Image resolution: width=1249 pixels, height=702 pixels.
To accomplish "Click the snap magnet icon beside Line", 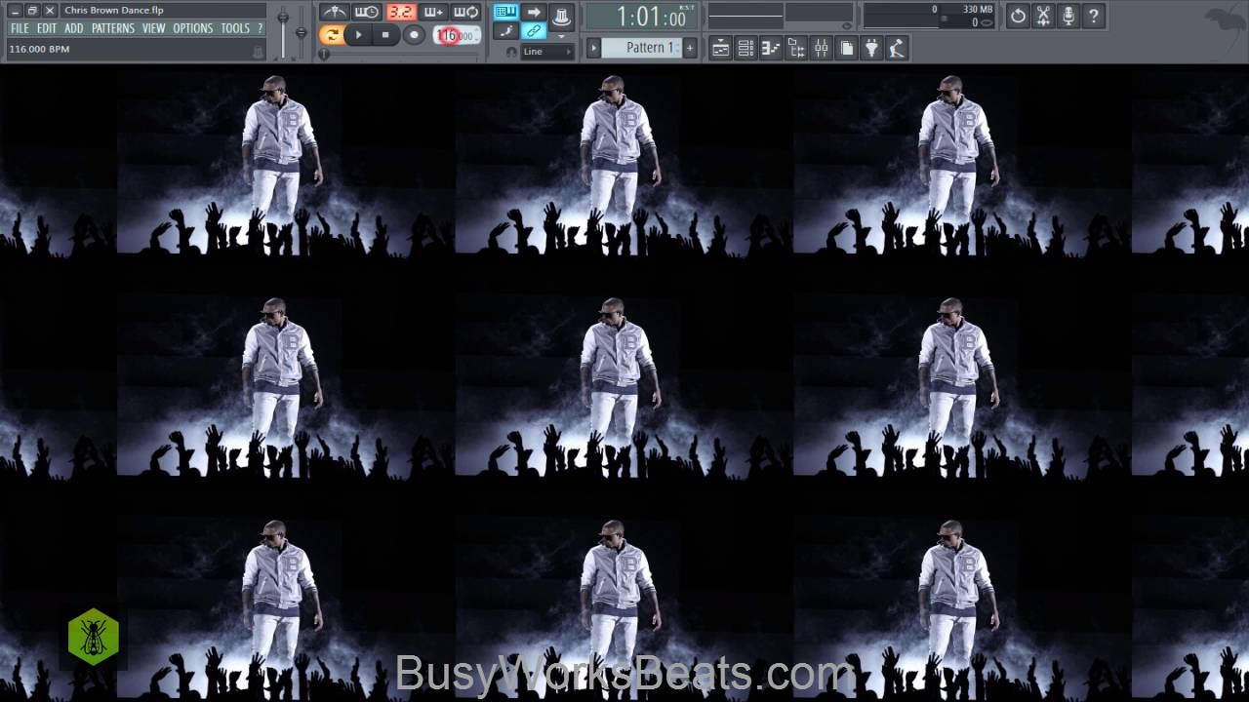I will click(511, 52).
